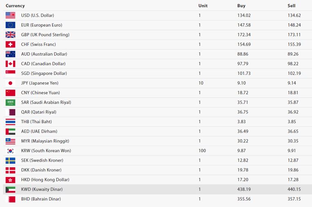The width and height of the screenshot is (312, 207).
Task: Click the Japanese flag icon
Action: 10,83
